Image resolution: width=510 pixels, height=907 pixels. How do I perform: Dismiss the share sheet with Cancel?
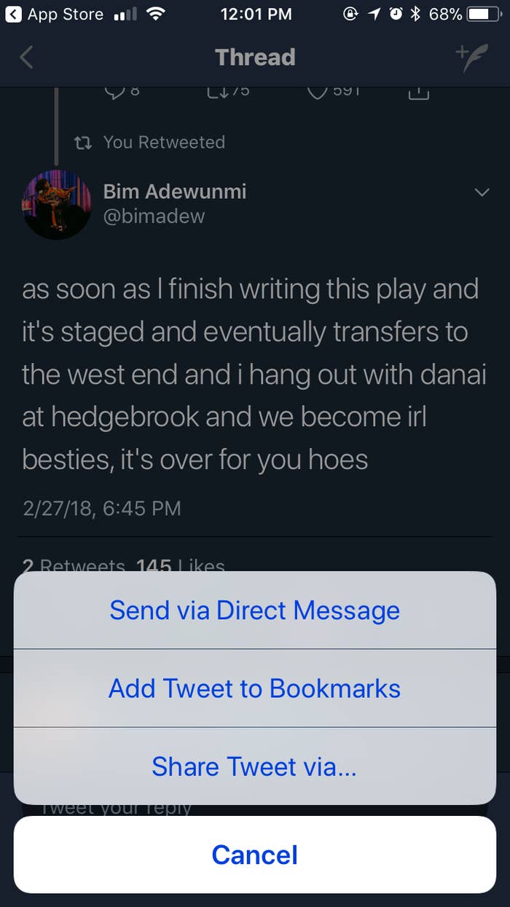(x=255, y=855)
